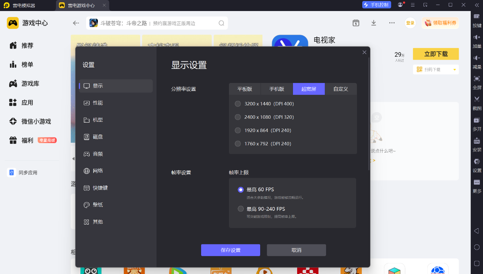The height and width of the screenshot is (274, 483).
Task: Expand the 扫码下载 dropdown arrow
Action: (454, 70)
